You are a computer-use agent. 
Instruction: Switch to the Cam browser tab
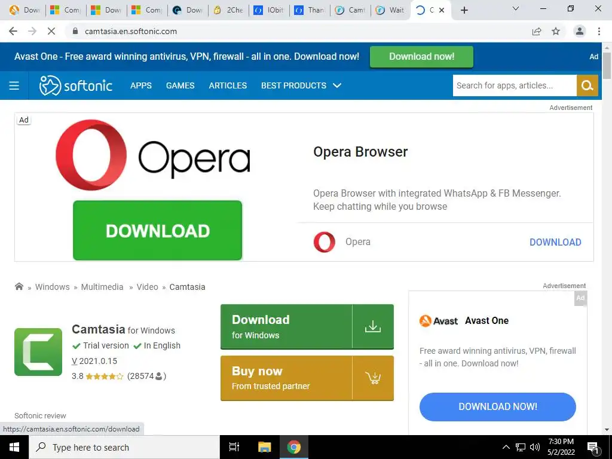click(350, 10)
